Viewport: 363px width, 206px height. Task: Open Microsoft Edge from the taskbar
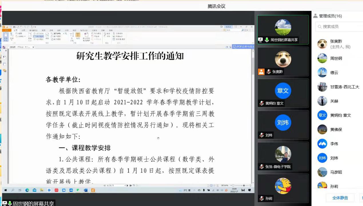[27, 190]
